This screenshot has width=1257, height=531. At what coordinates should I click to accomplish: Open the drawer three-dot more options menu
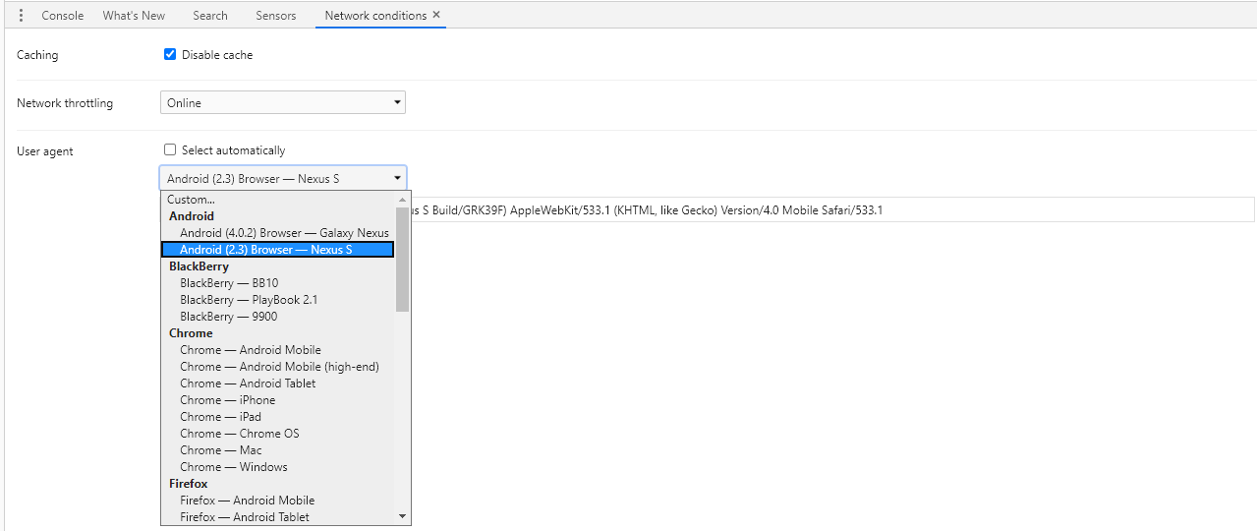[x=22, y=16]
